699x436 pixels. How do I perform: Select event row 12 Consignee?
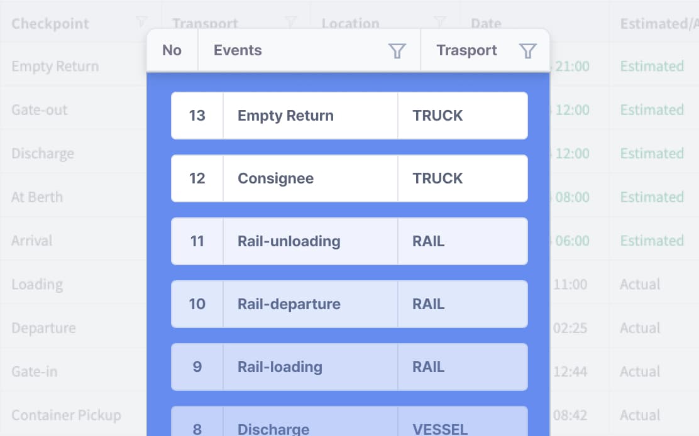pyautogui.click(x=349, y=178)
